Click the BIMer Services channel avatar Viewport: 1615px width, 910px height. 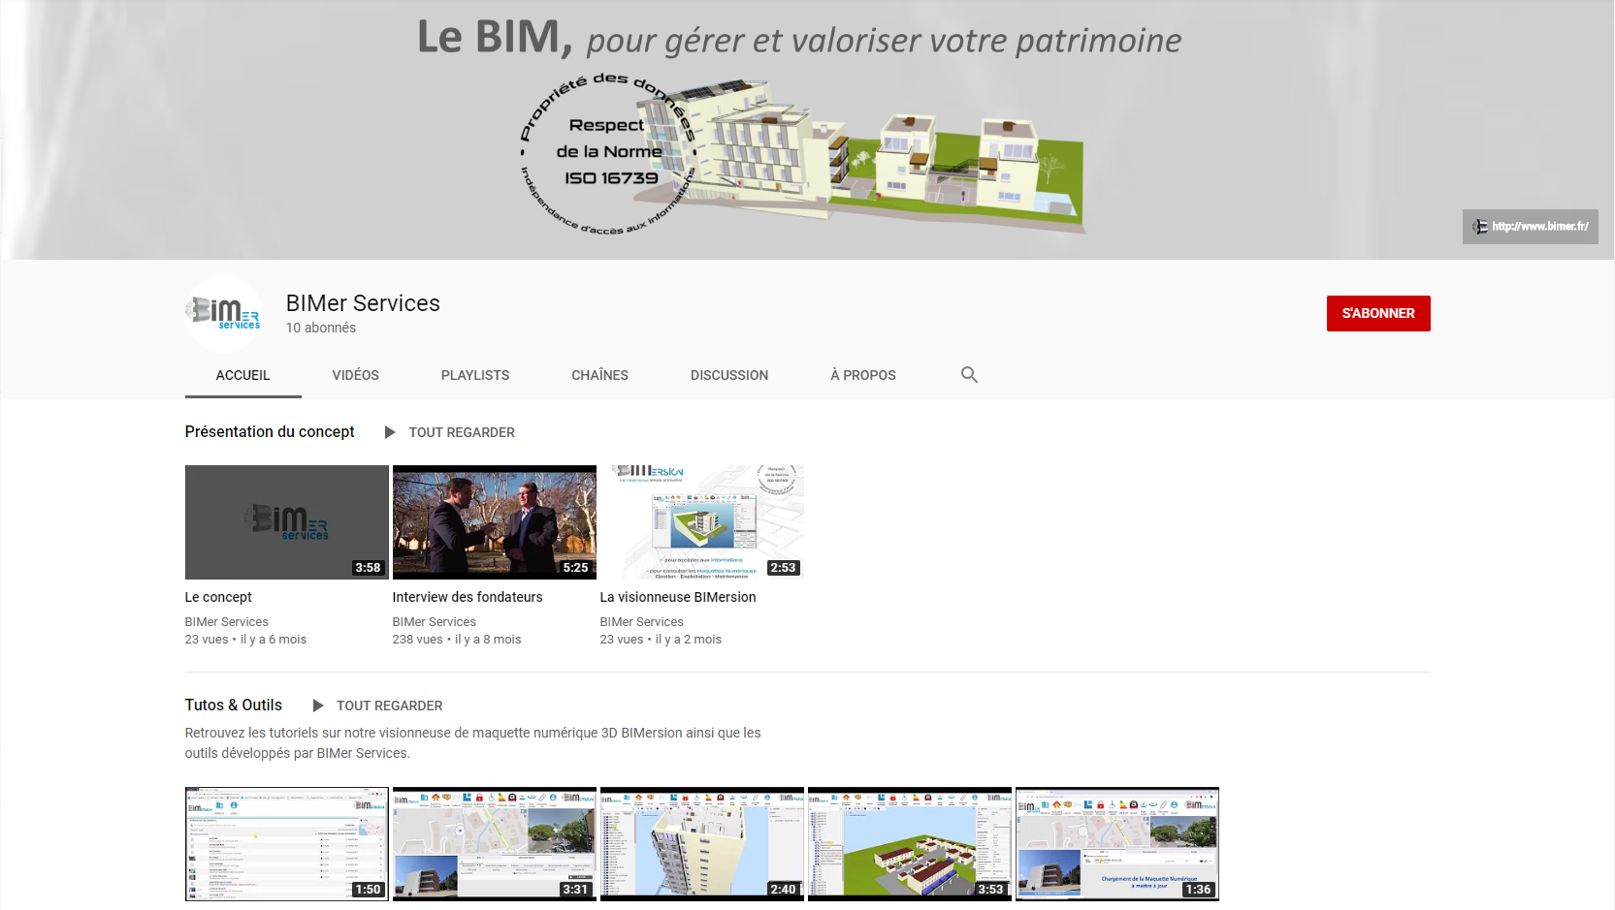point(224,313)
